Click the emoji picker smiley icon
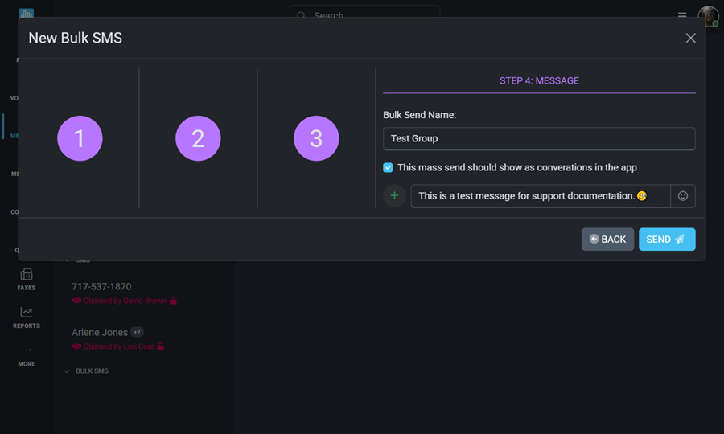 683,196
